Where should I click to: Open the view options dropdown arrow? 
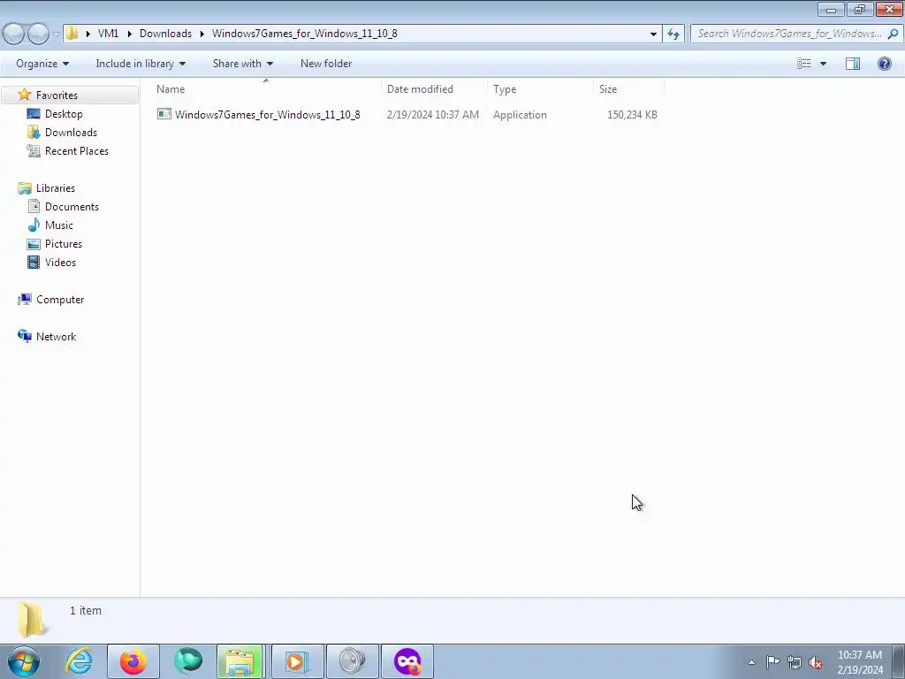823,64
